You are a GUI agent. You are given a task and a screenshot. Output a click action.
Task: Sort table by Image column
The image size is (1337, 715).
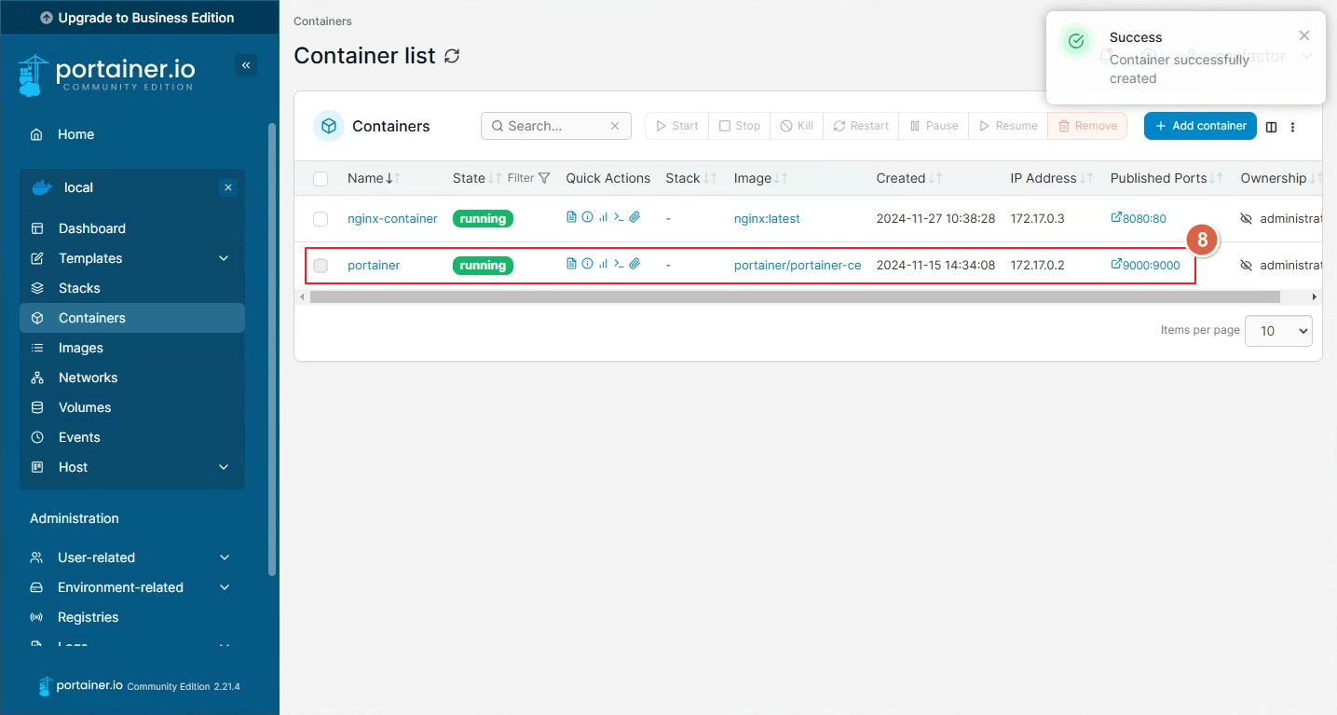[x=760, y=178]
